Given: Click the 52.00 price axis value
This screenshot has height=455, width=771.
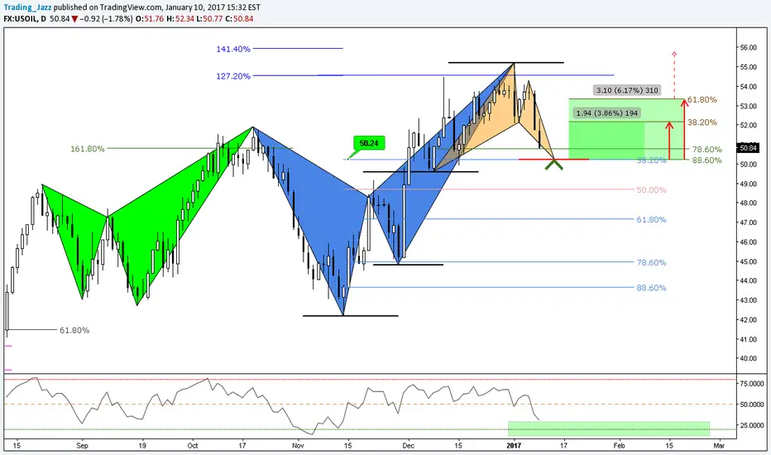Looking at the screenshot, I should [x=749, y=125].
